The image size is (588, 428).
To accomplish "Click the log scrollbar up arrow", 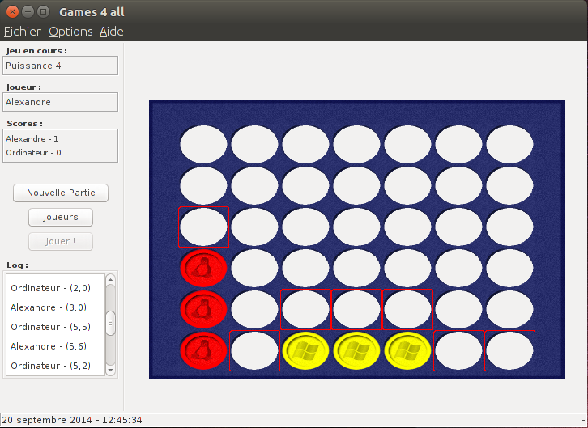I will click(110, 279).
